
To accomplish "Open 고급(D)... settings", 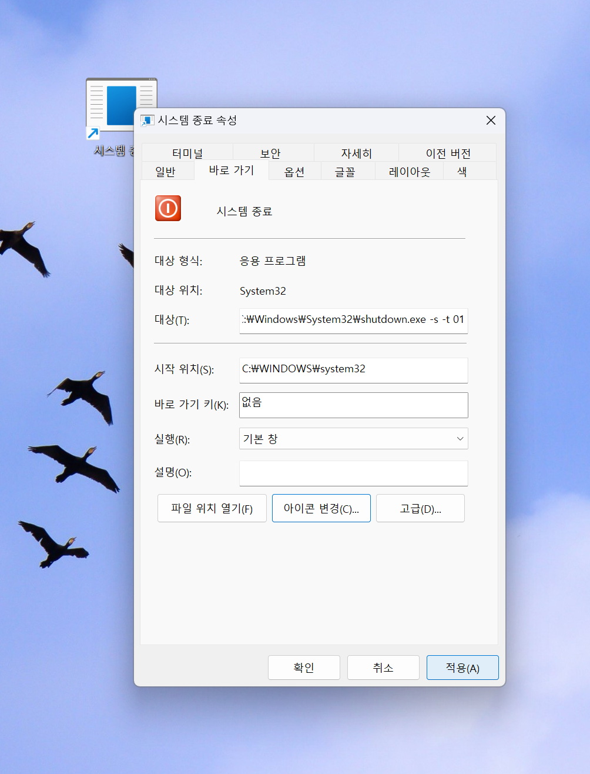I will (420, 508).
